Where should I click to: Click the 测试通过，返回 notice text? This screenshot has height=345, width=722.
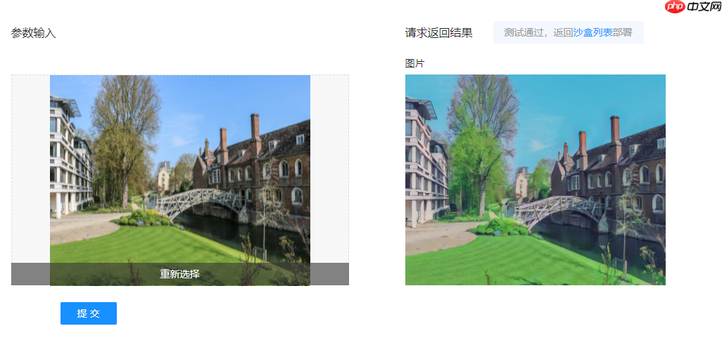tap(538, 32)
